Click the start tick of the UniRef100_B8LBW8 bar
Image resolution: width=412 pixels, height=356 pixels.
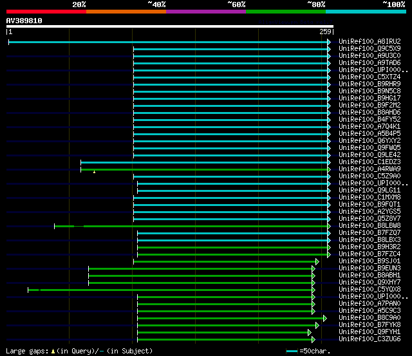[x=54, y=226]
